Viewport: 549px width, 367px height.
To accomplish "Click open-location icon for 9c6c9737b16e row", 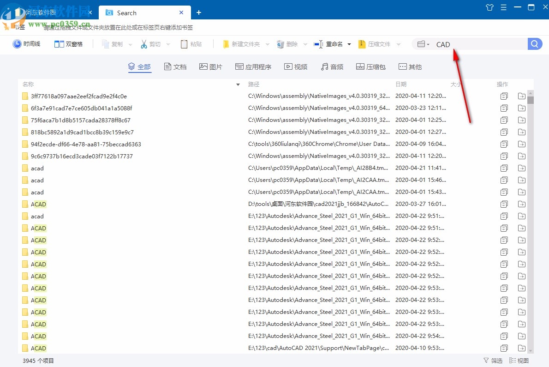I will point(522,156).
